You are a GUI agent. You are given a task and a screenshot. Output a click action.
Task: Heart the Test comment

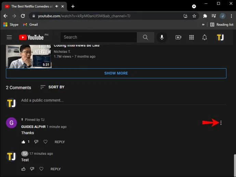[x=41, y=169]
